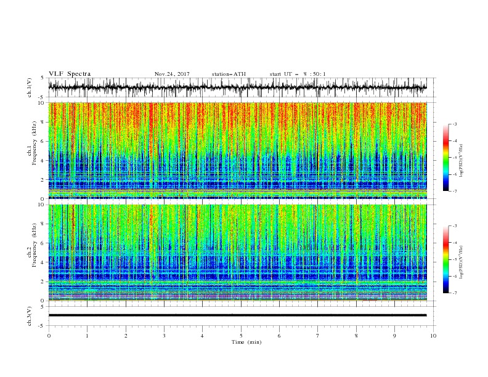Click the time axis tick label "9"
Screen dimensions: 488x377
click(394, 336)
